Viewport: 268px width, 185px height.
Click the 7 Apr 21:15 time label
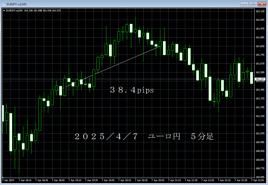tap(174, 180)
